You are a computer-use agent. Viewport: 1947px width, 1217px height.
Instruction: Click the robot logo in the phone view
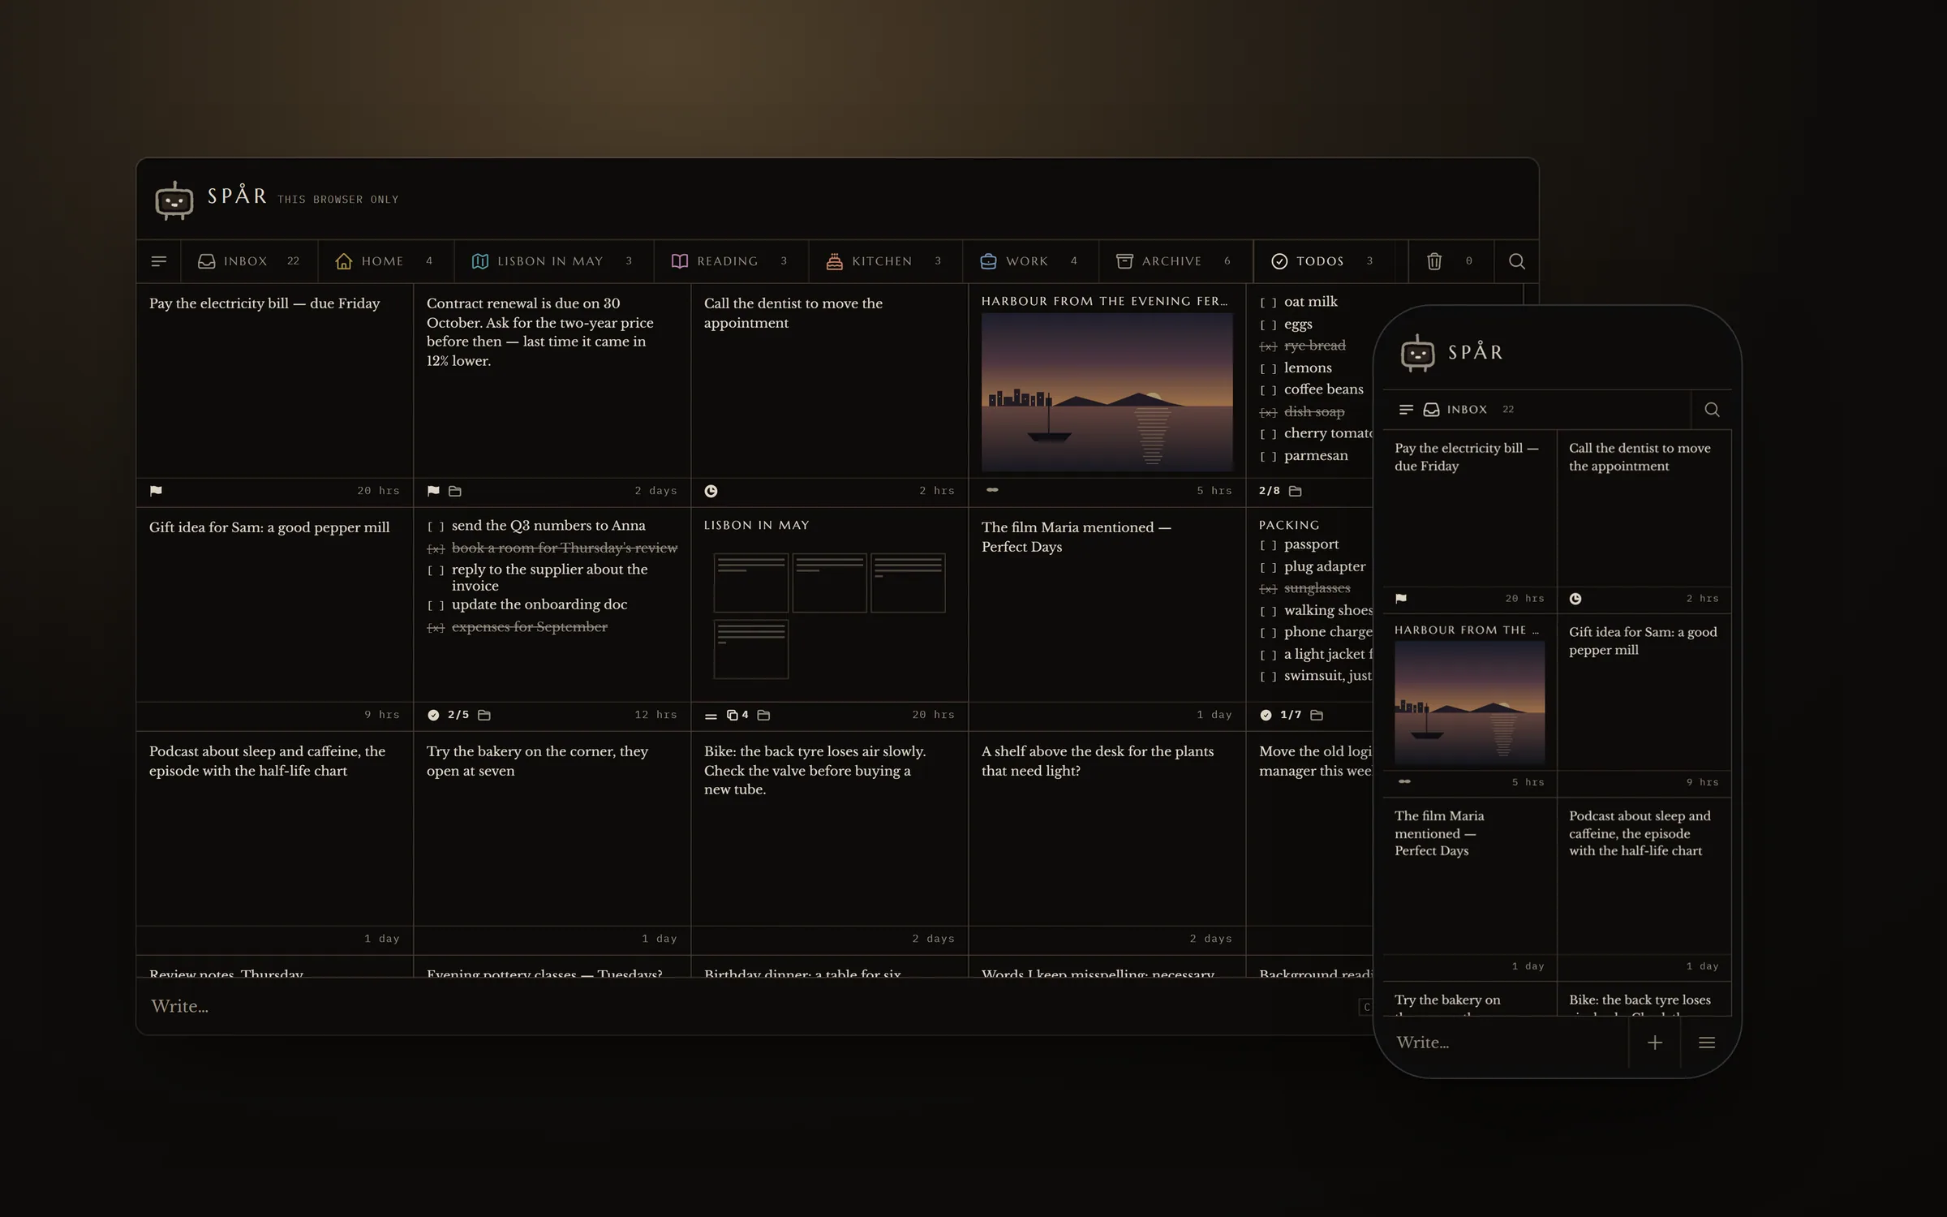[x=1417, y=353]
